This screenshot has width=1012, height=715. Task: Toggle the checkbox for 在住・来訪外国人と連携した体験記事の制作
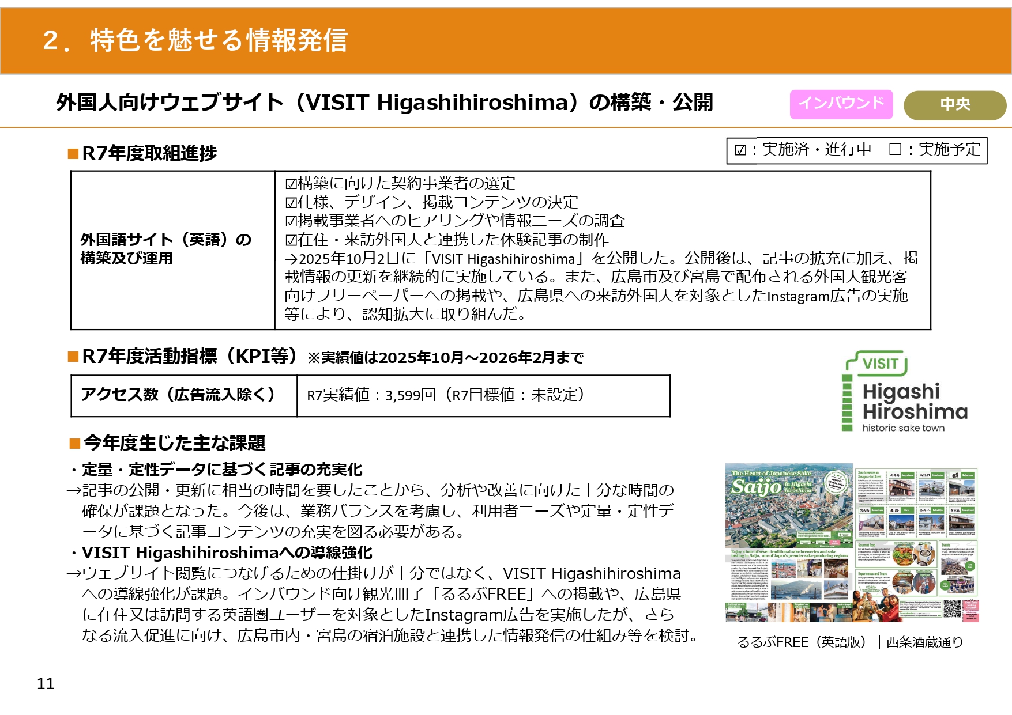[x=291, y=240]
